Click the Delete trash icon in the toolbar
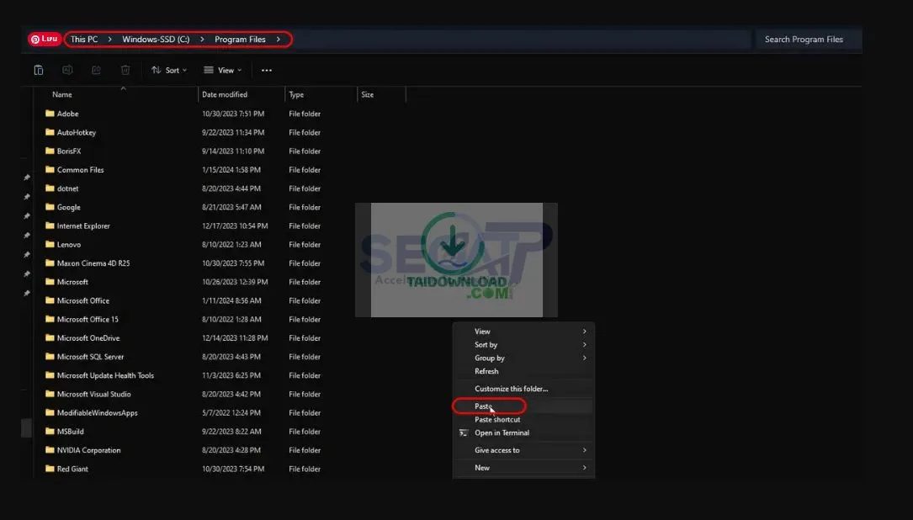This screenshot has width=913, height=520. [x=125, y=70]
